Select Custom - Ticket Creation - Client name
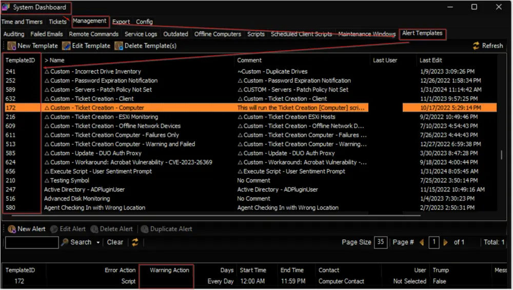 pyautogui.click(x=89, y=99)
